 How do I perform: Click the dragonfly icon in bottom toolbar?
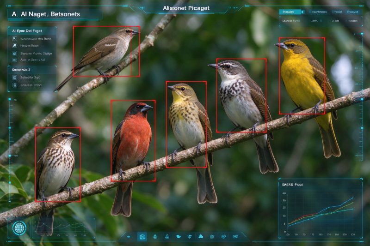pyautogui.click(x=189, y=237)
